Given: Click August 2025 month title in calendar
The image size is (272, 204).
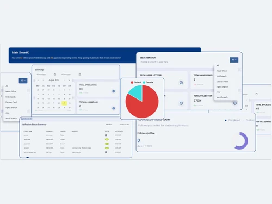Looking at the screenshot, I should click(54, 80).
